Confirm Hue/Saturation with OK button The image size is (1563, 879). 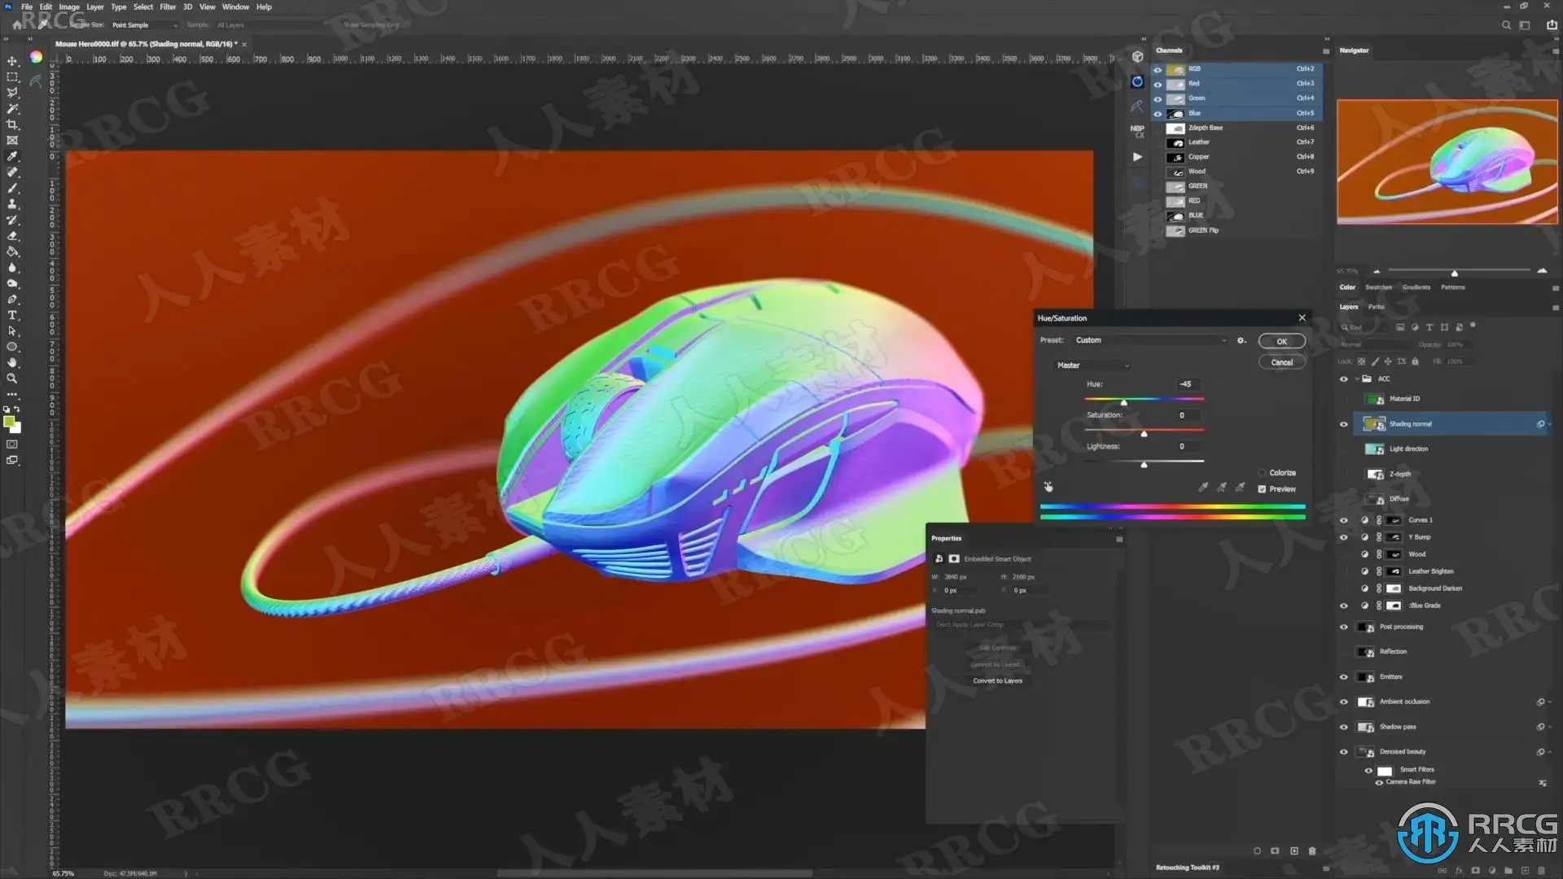pyautogui.click(x=1281, y=342)
